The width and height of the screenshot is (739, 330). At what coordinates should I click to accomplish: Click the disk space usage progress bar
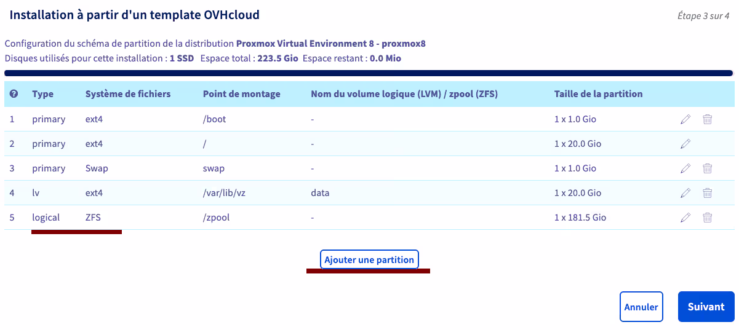[x=369, y=73]
